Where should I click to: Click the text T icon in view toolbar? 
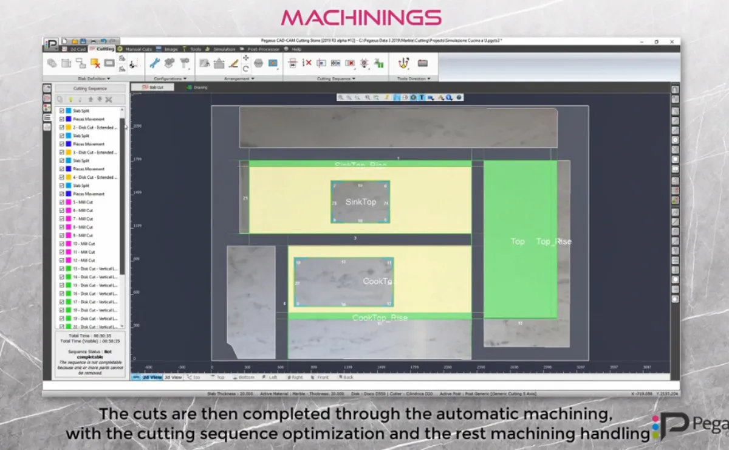point(422,97)
